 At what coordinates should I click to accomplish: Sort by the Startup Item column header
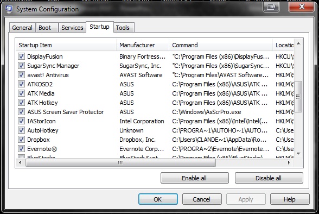(66, 45)
